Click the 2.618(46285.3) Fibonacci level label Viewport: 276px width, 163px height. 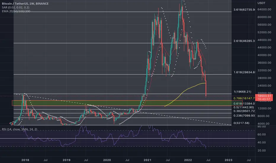click(x=244, y=41)
